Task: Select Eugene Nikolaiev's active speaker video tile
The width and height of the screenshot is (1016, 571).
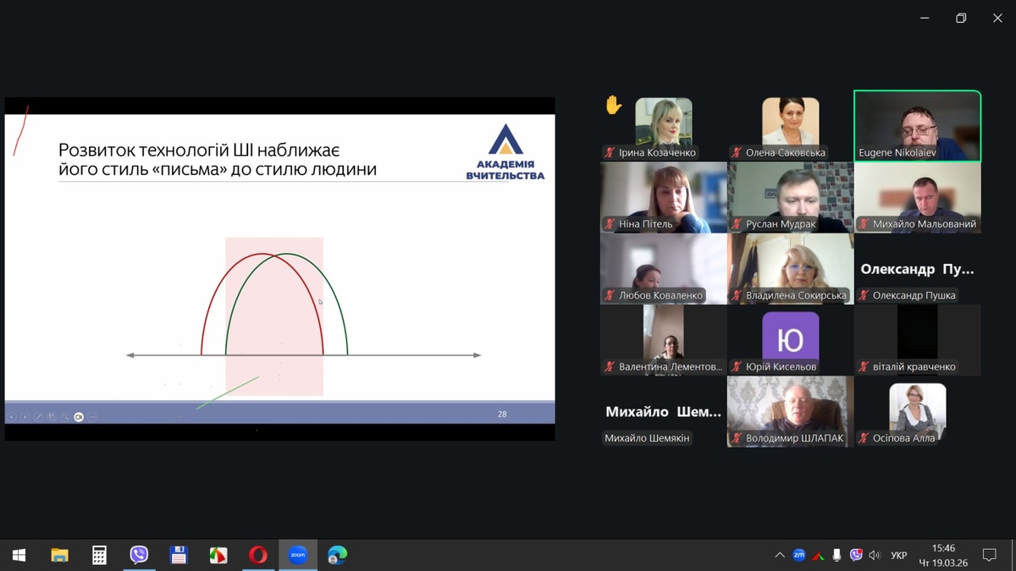Action: point(917,125)
